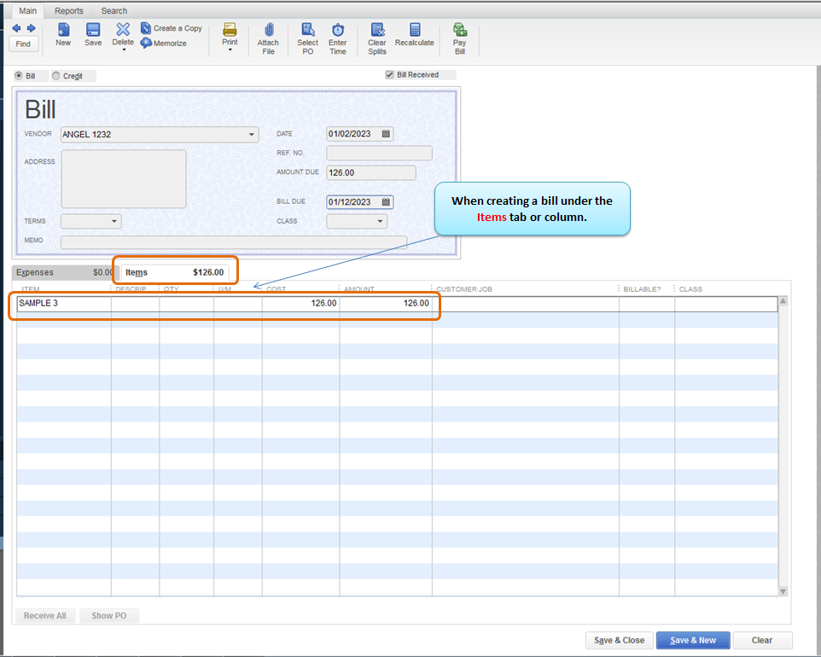
Task: Open the Select PO tool
Action: click(307, 31)
